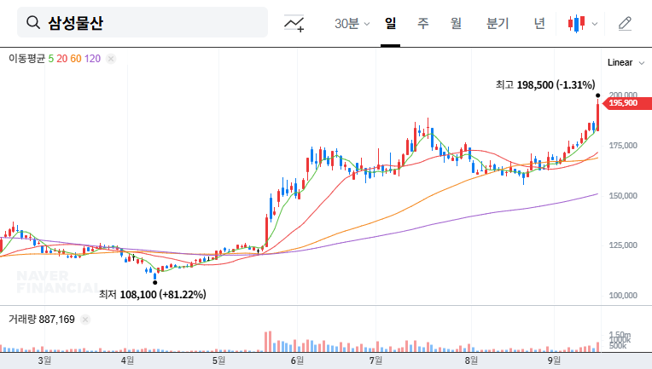
Task: Remove the 이동평균 moving average indicator
Action: point(111,59)
